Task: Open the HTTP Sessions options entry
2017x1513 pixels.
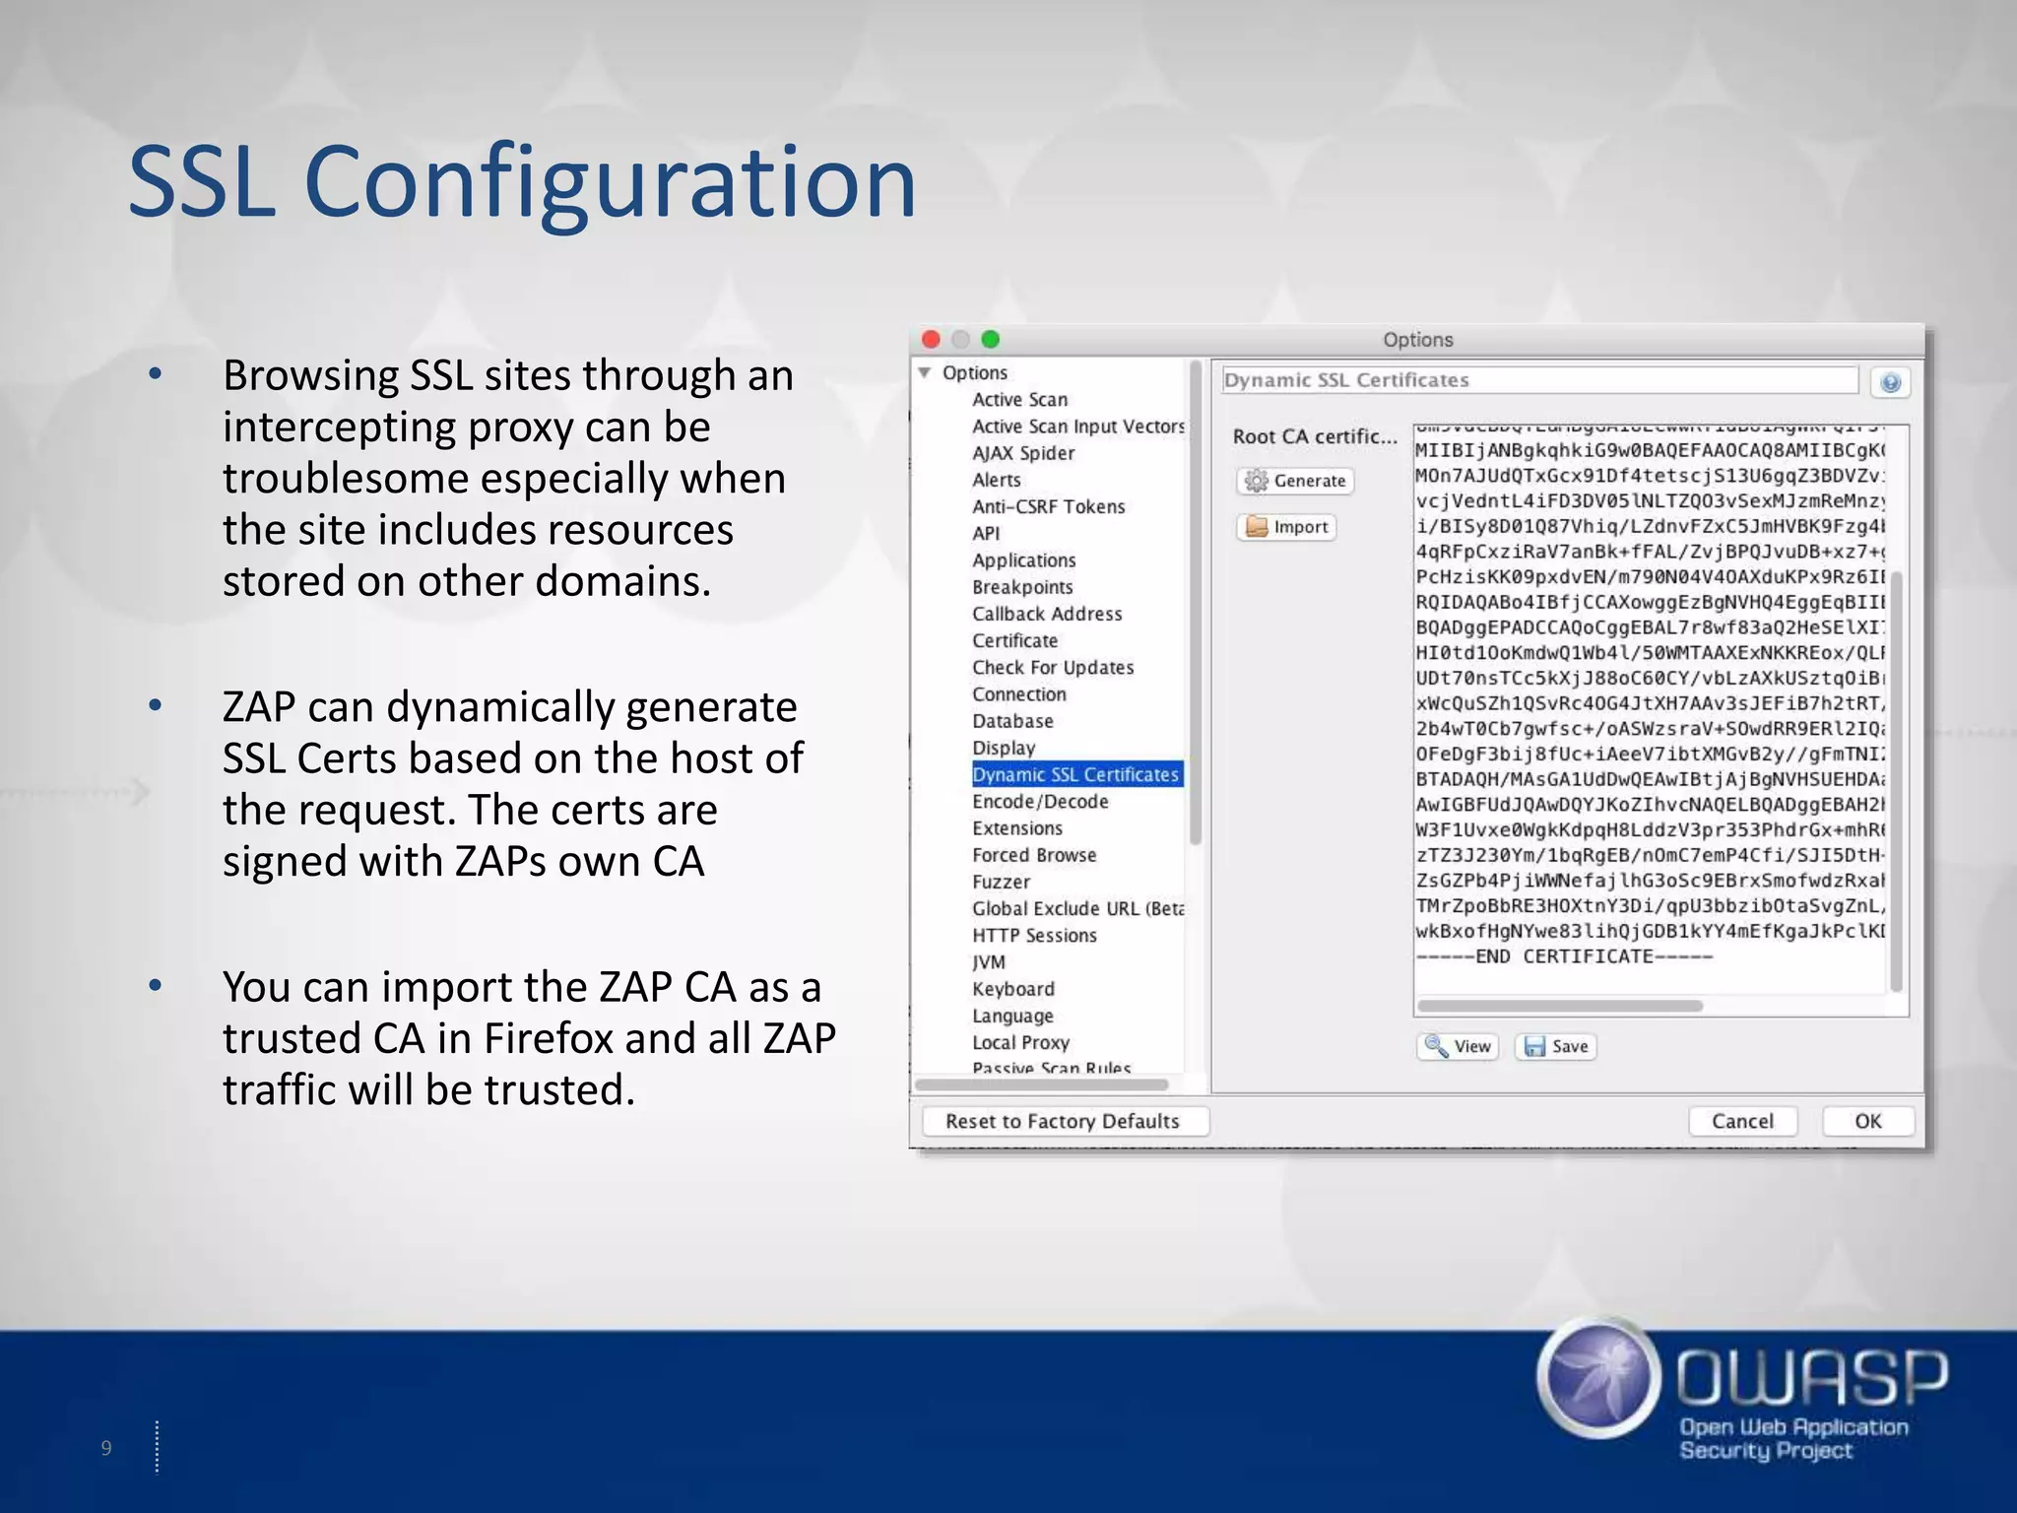Action: [x=1034, y=935]
